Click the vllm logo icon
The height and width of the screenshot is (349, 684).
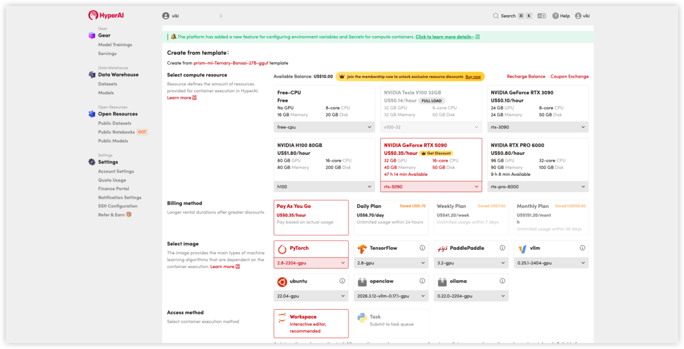pos(522,248)
